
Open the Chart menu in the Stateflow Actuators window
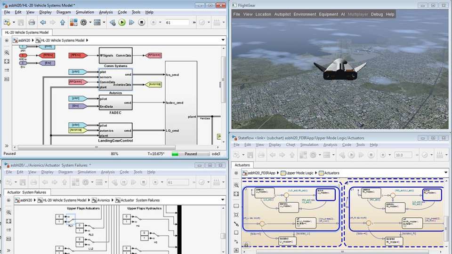tap(291, 144)
